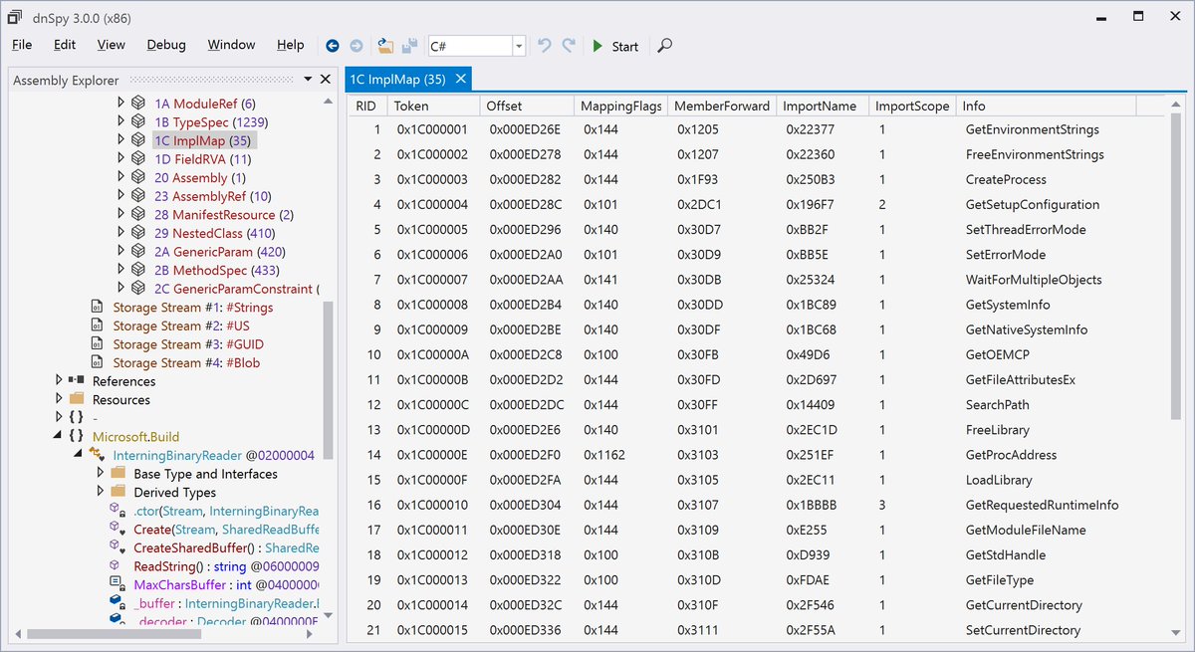
Task: Open the File menu
Action: pos(22,45)
